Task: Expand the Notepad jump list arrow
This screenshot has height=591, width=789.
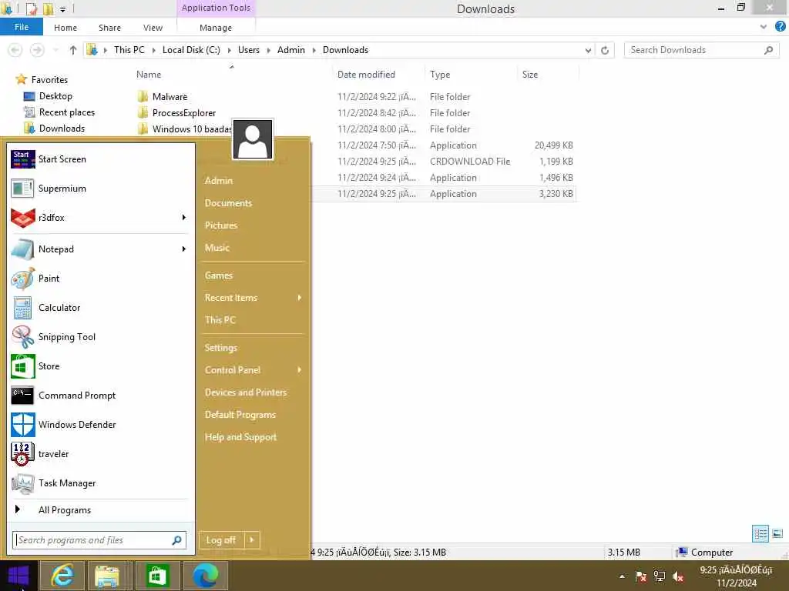Action: coord(184,249)
